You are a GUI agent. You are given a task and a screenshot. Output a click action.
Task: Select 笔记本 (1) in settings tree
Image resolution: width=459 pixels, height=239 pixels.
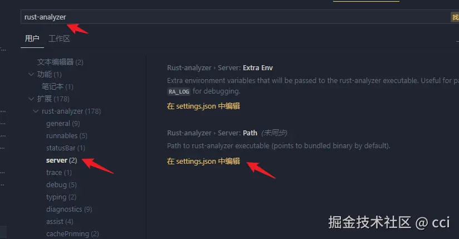coord(57,86)
